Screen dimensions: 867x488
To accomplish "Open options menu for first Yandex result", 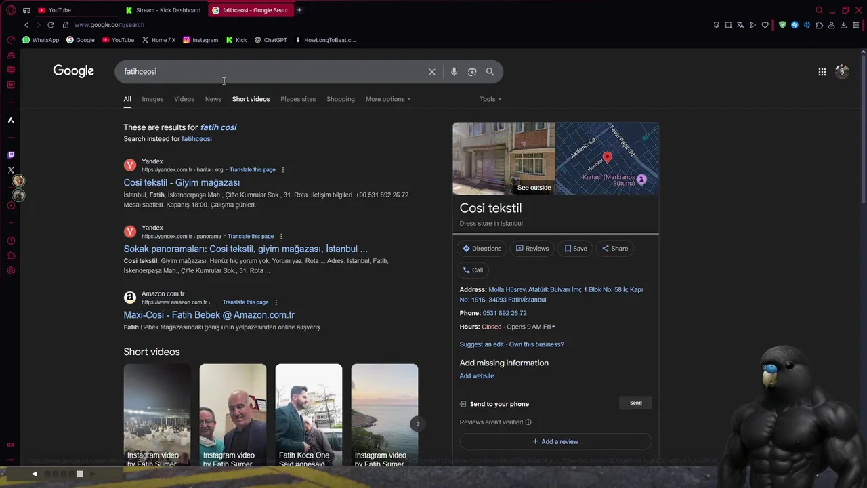I will pos(283,169).
